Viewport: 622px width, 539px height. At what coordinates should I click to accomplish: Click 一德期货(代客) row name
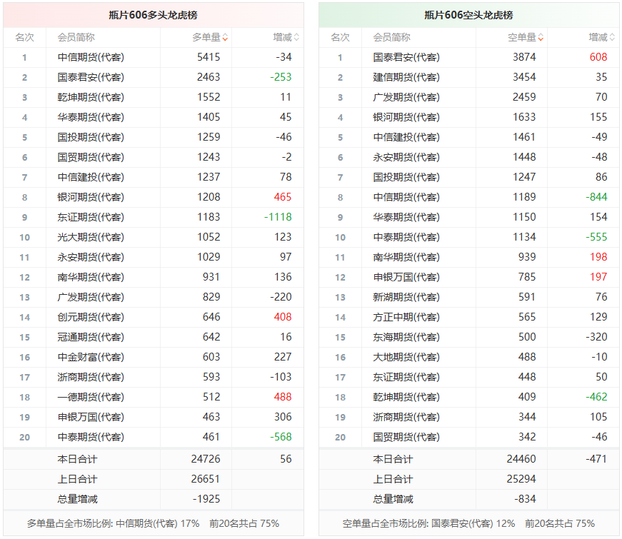[91, 397]
